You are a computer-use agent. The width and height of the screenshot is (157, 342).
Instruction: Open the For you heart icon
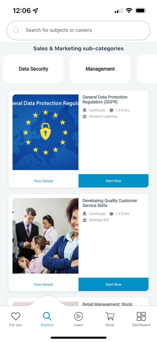16,316
